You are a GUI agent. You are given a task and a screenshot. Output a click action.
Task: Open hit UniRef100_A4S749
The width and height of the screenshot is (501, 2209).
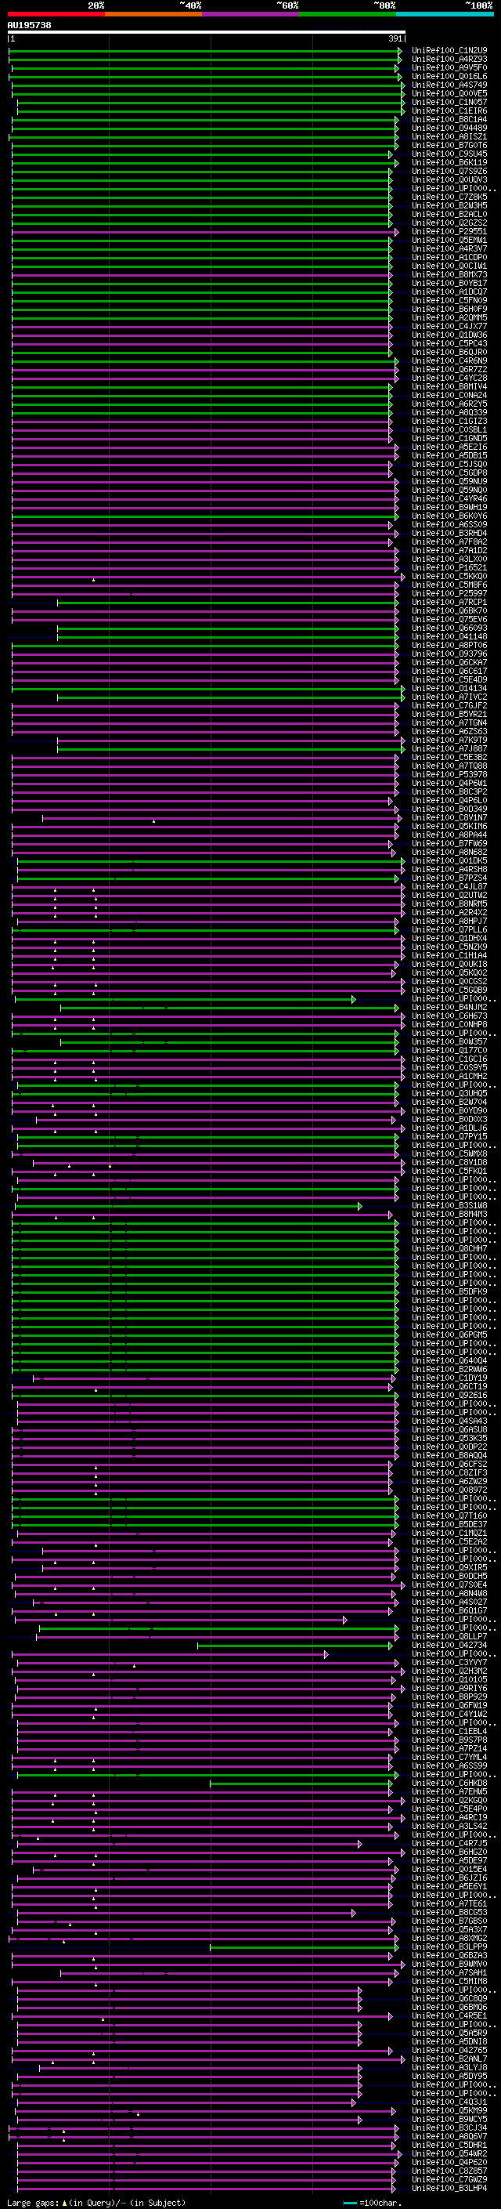[449, 85]
